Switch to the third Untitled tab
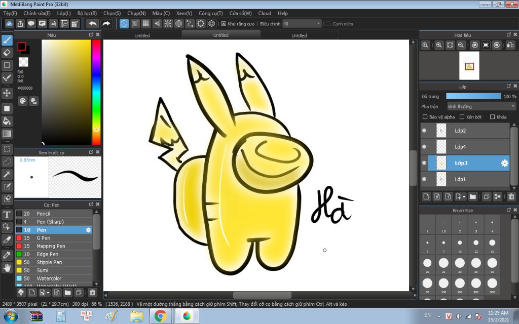 pos(299,35)
